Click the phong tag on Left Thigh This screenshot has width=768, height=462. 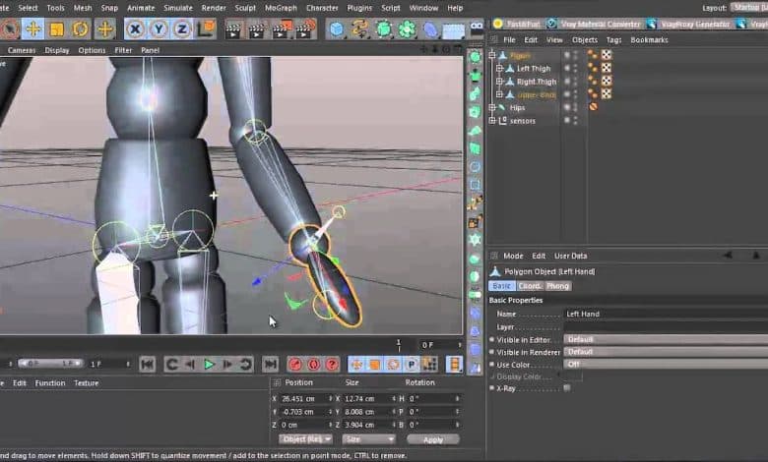point(593,68)
